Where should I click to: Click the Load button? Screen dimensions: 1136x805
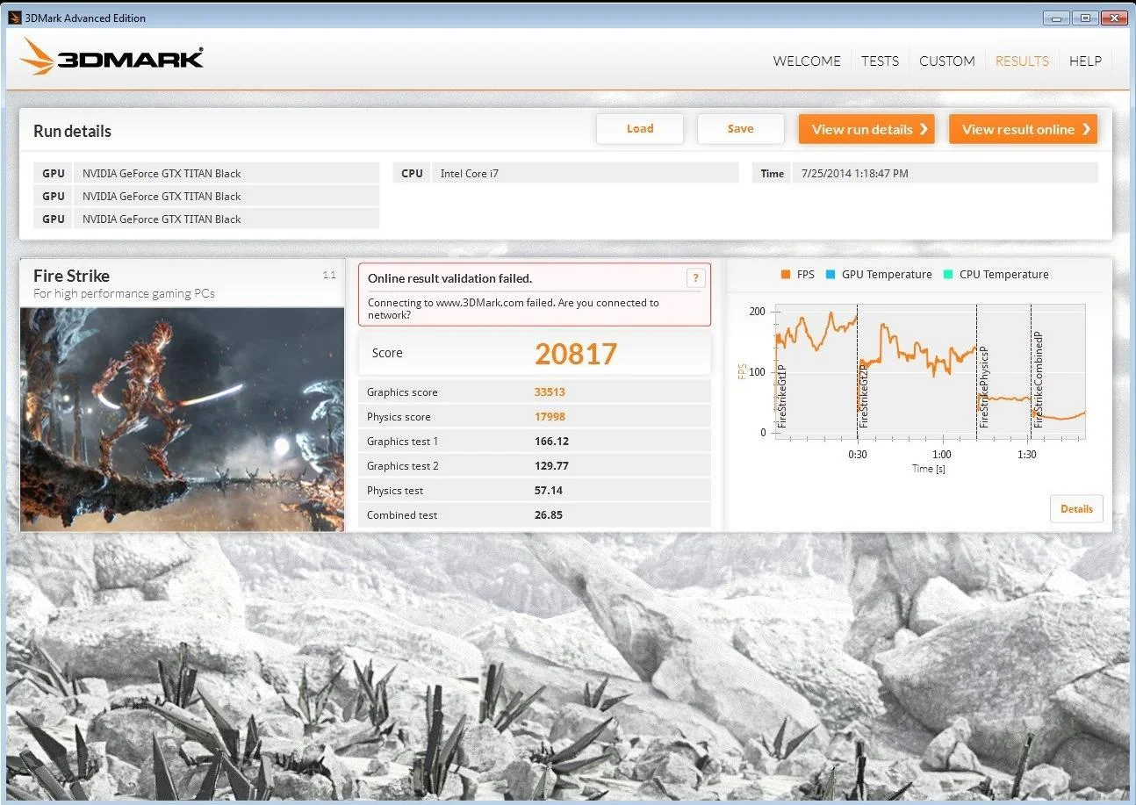pos(640,129)
